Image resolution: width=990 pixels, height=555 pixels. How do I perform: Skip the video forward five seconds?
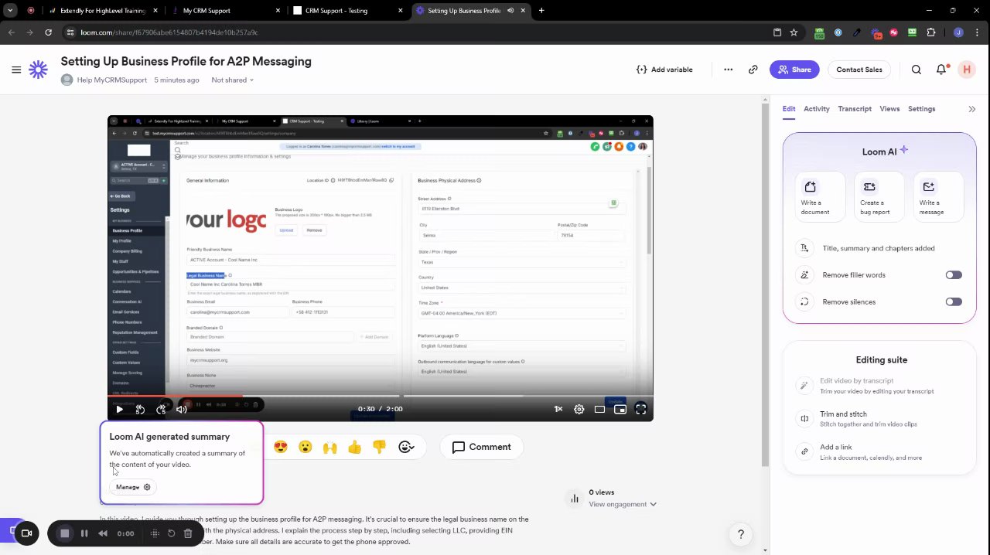pos(161,410)
